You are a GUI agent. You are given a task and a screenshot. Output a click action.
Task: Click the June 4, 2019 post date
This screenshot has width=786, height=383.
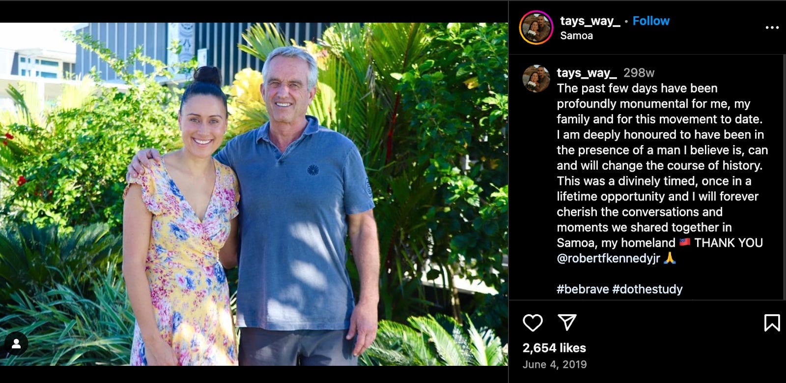pyautogui.click(x=555, y=364)
